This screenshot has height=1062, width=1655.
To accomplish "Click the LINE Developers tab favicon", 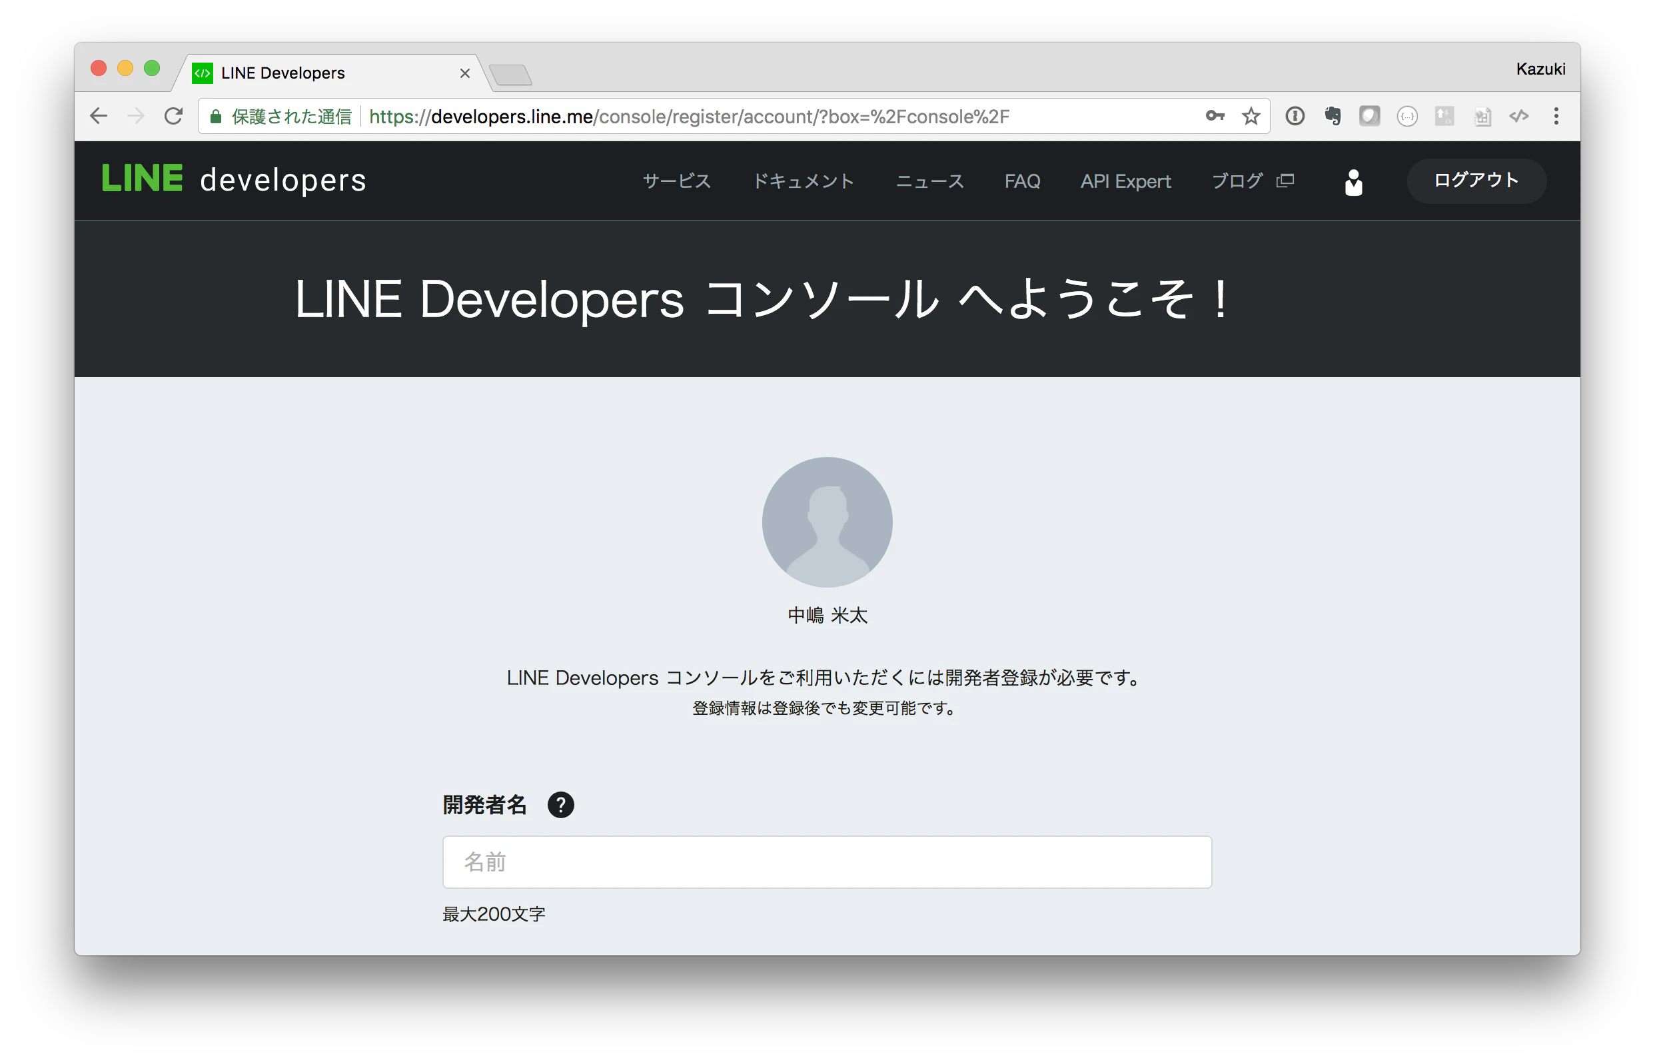I will point(202,73).
